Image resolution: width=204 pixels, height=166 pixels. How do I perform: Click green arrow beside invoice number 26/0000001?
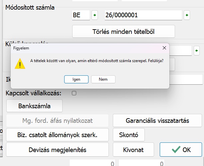click(x=187, y=15)
